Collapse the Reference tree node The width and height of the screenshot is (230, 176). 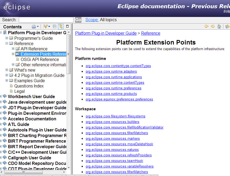7,43
